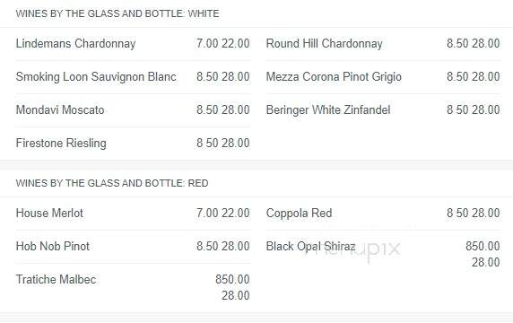Viewport: 513px width, 323px height.
Task: Click Lindemans Chardonnay price 7.00 22.00
Action: click(x=222, y=44)
